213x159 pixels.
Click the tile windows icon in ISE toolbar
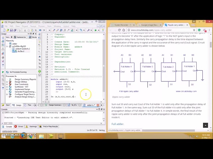tap(81, 30)
